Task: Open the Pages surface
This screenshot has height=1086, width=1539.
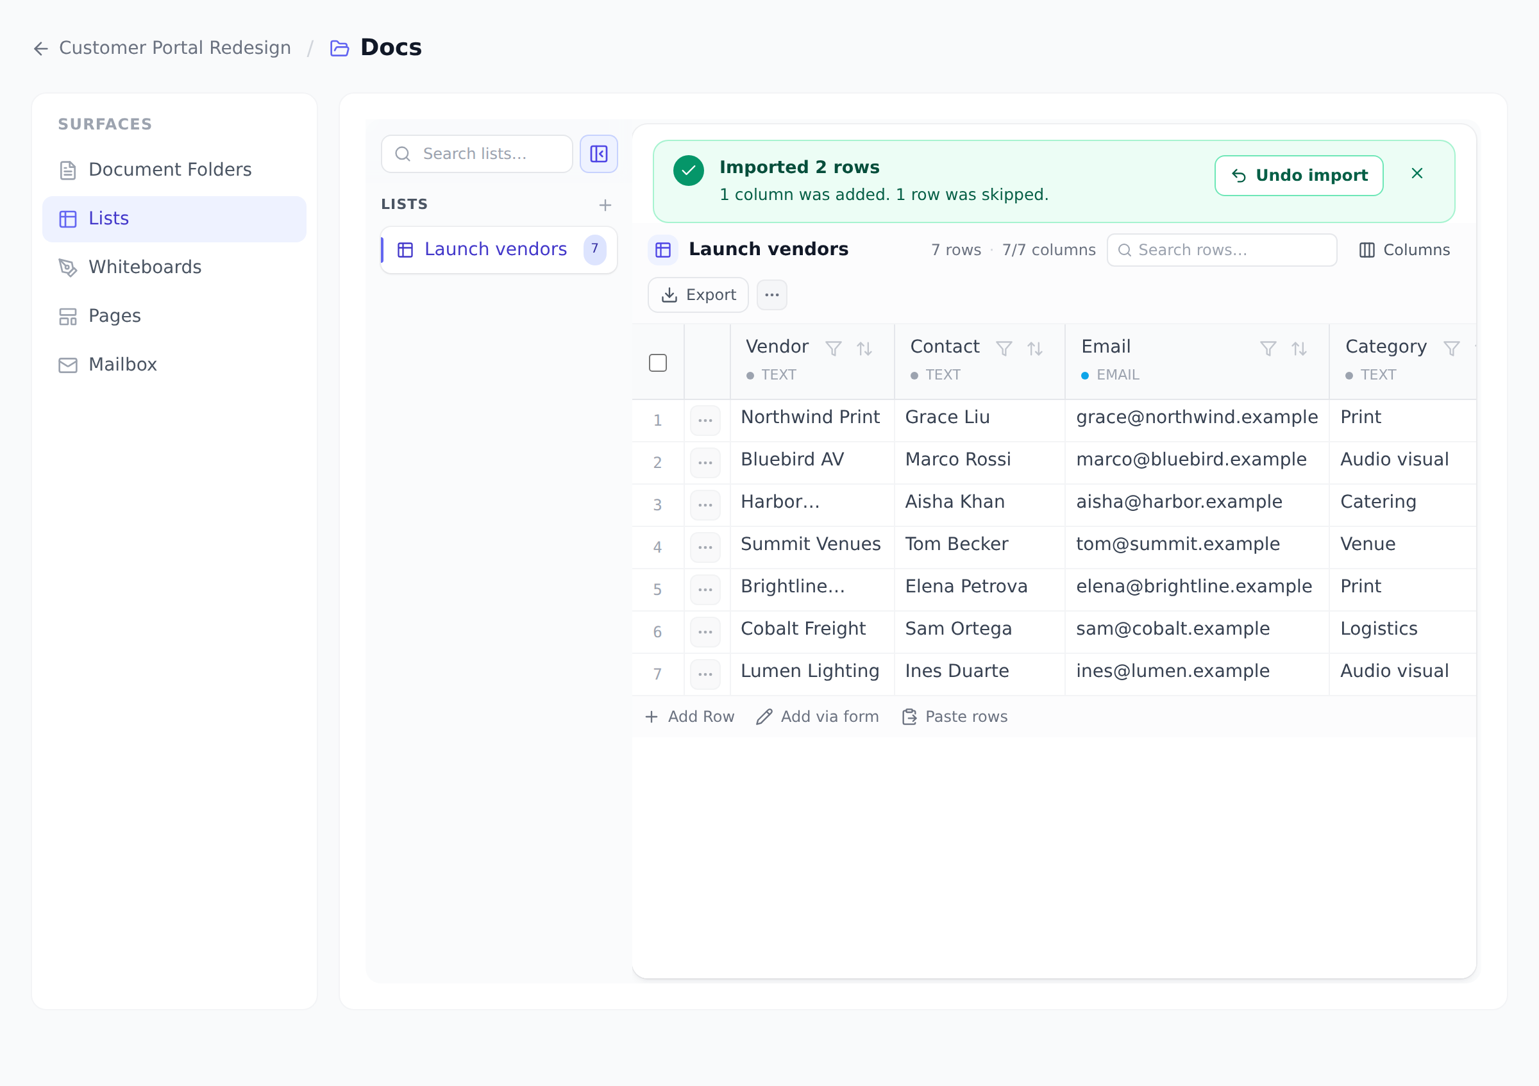Action: pos(174,316)
